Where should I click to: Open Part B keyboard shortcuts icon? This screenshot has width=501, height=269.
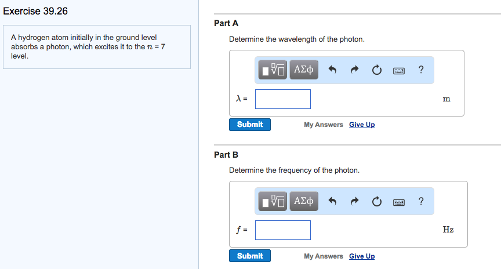pos(398,202)
